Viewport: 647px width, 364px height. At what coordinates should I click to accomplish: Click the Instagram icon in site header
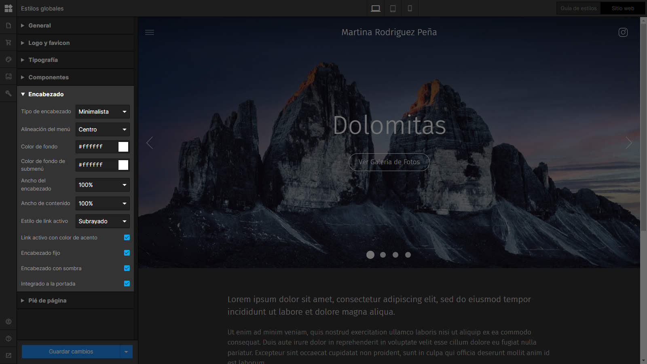point(623,32)
